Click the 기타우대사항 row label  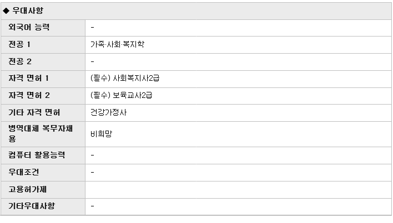click(x=32, y=206)
